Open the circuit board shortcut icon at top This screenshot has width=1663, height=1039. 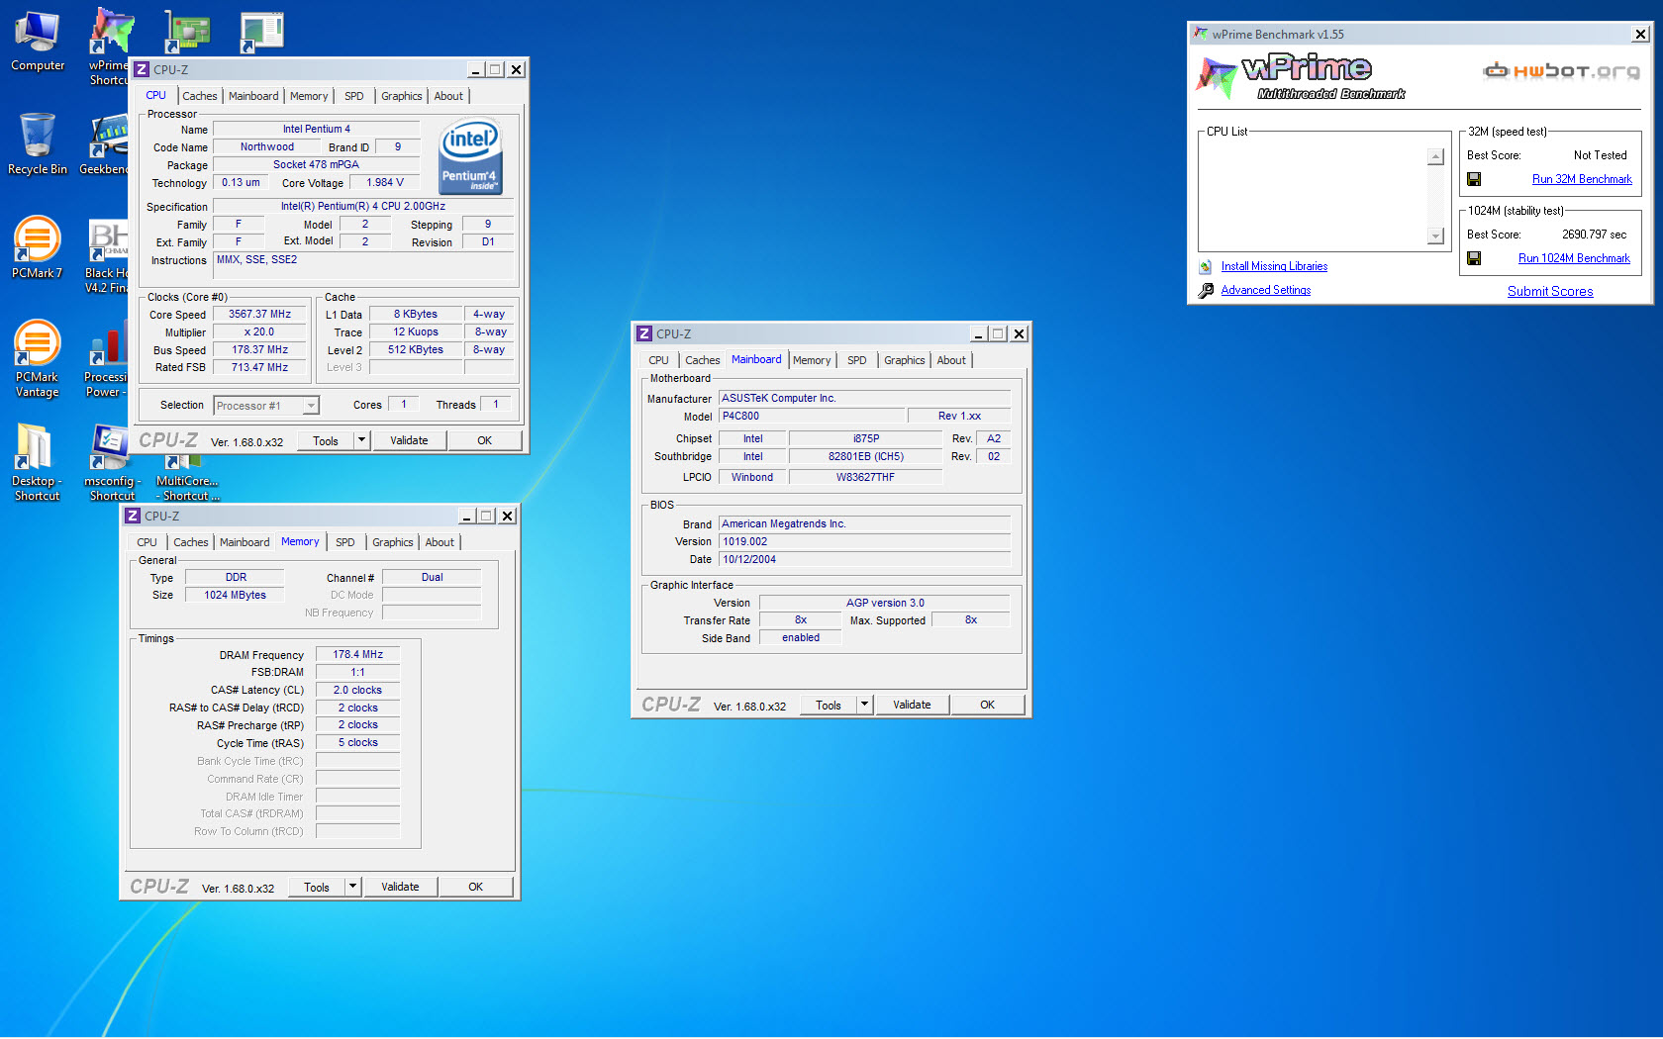[187, 32]
